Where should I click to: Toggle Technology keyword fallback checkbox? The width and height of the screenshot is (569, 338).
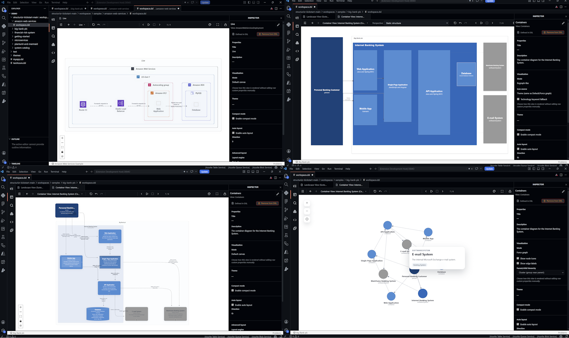point(518,99)
